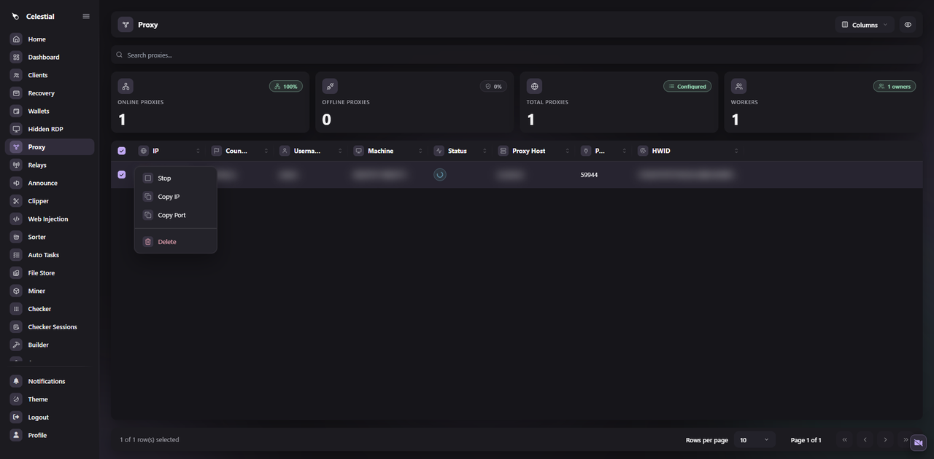
Task: Open the Theme settings item
Action: pyautogui.click(x=50, y=399)
